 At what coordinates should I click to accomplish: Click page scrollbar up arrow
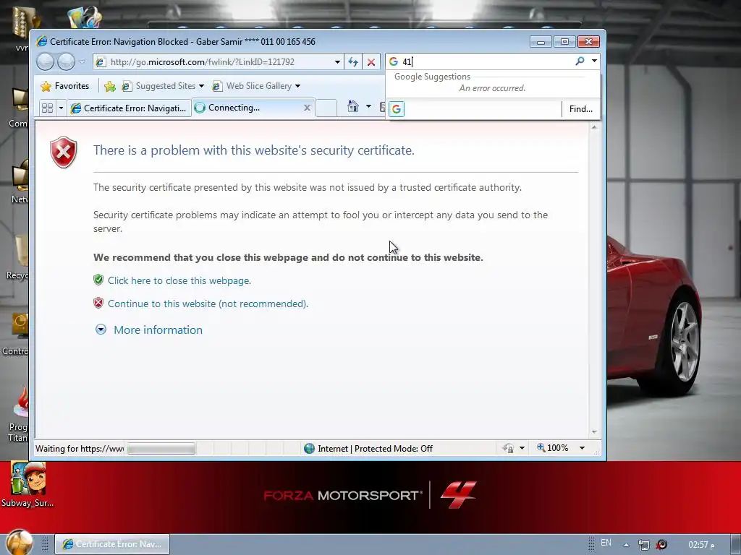coord(594,127)
